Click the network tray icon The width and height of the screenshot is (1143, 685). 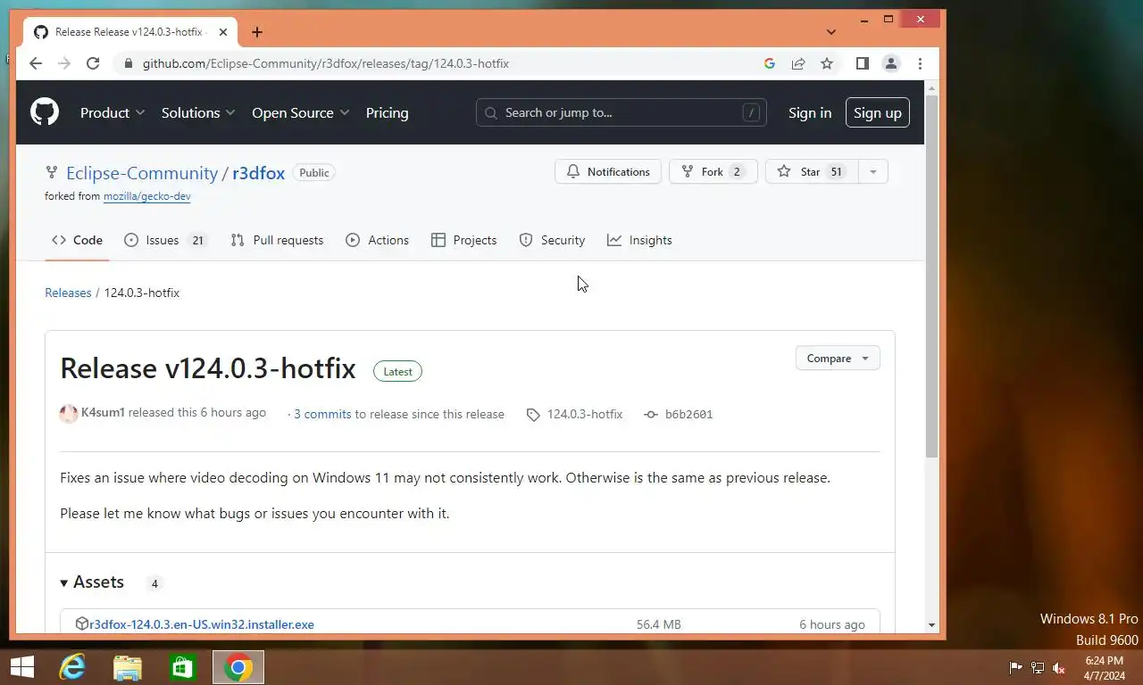tap(1038, 668)
